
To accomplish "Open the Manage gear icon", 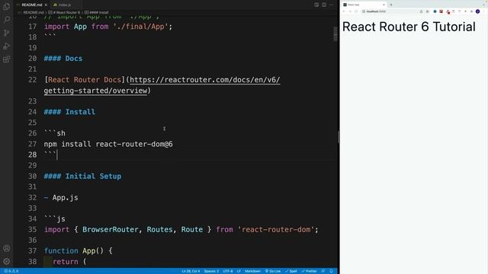I will [x=7, y=261].
